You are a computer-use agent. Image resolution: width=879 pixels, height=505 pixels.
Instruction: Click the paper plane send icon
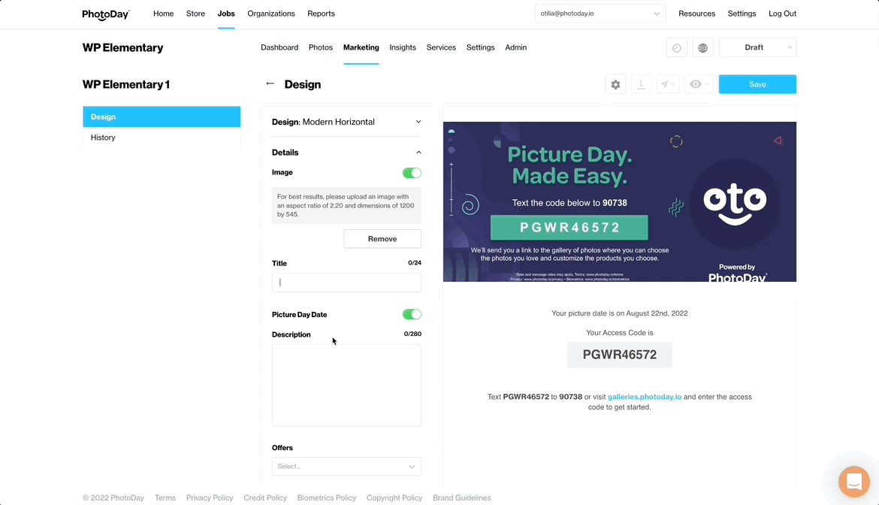point(665,85)
